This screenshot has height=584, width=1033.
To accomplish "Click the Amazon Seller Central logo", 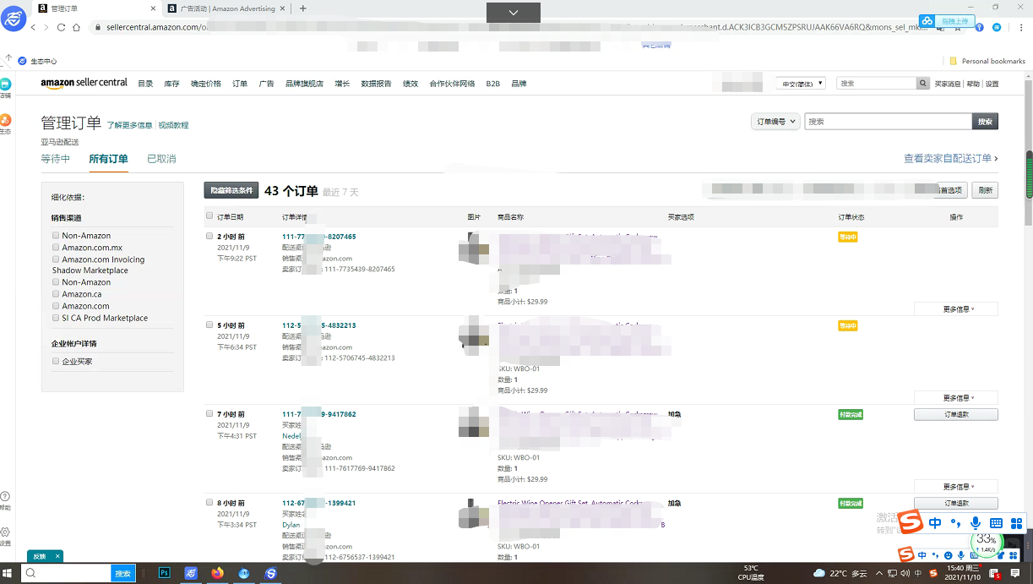I will coord(84,83).
